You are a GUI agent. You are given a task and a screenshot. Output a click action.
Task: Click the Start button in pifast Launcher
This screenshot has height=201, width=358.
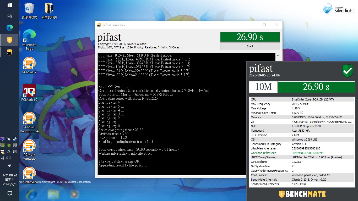click(x=250, y=46)
